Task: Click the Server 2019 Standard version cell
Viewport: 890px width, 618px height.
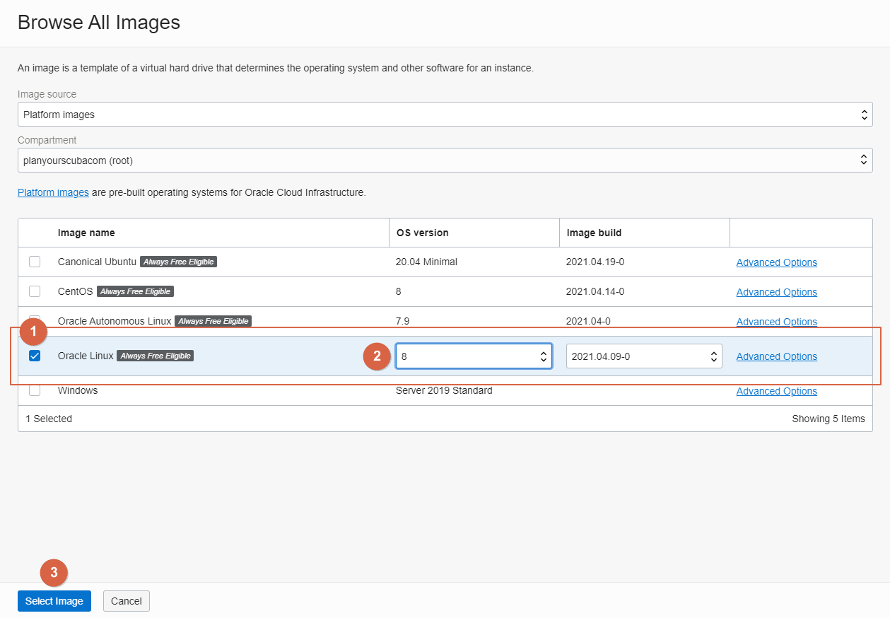Action: point(444,390)
